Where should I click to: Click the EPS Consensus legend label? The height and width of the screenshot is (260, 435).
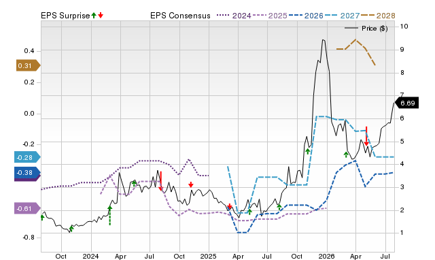(x=180, y=16)
